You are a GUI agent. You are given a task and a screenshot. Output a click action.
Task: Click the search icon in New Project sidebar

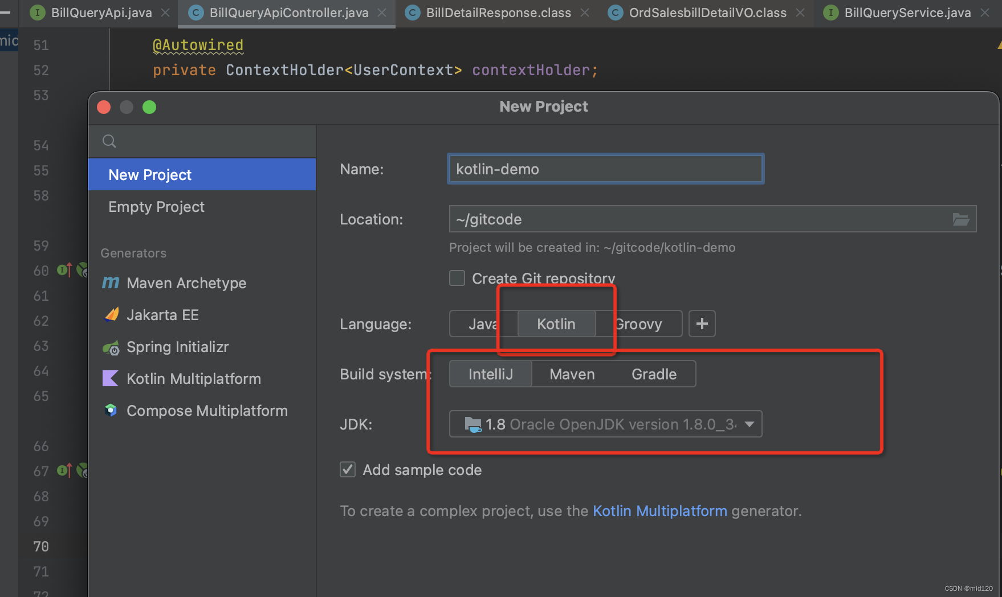click(109, 141)
